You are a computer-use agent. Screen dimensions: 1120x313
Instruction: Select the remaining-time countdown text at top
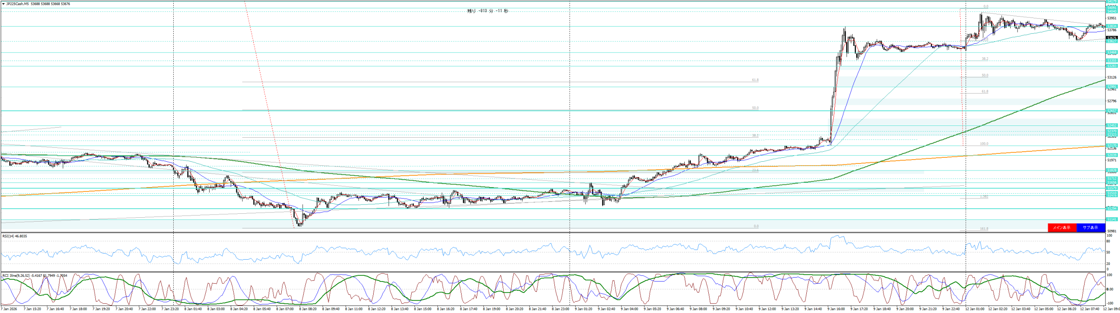coord(488,11)
